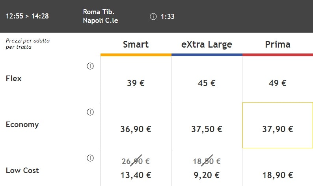Click the Prima column header
The width and height of the screenshot is (313, 186).
(x=278, y=44)
